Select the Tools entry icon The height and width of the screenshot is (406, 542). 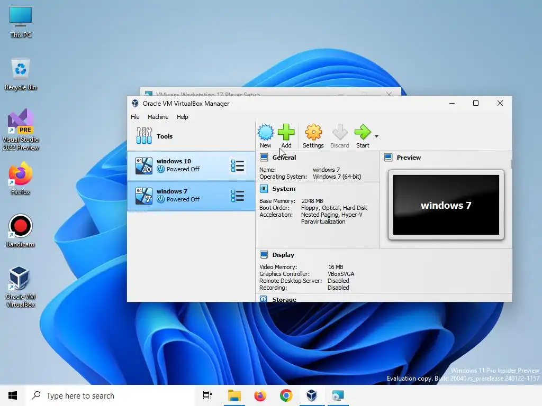(144, 136)
